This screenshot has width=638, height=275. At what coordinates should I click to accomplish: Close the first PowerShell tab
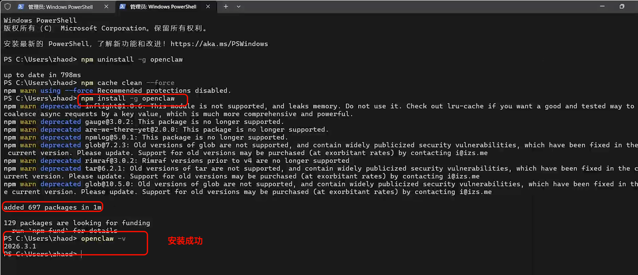tap(106, 6)
